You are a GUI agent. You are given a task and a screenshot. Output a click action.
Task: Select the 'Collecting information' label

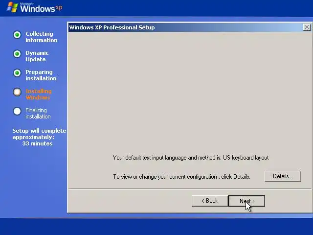point(41,37)
